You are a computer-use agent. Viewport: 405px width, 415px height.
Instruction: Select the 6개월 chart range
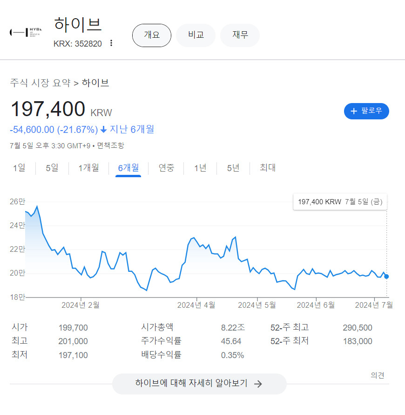[128, 168]
